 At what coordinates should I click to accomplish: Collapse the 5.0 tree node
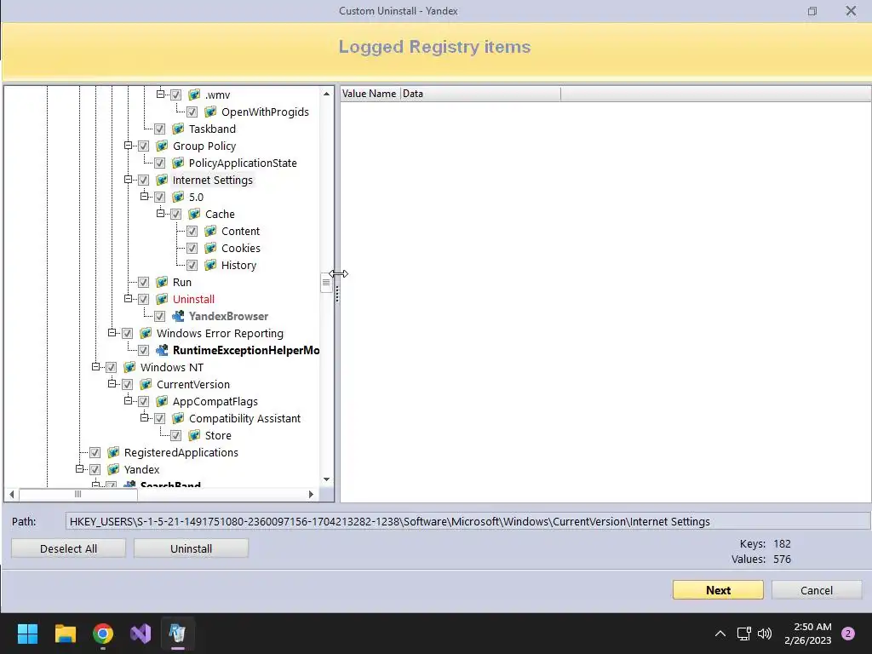coord(144,197)
